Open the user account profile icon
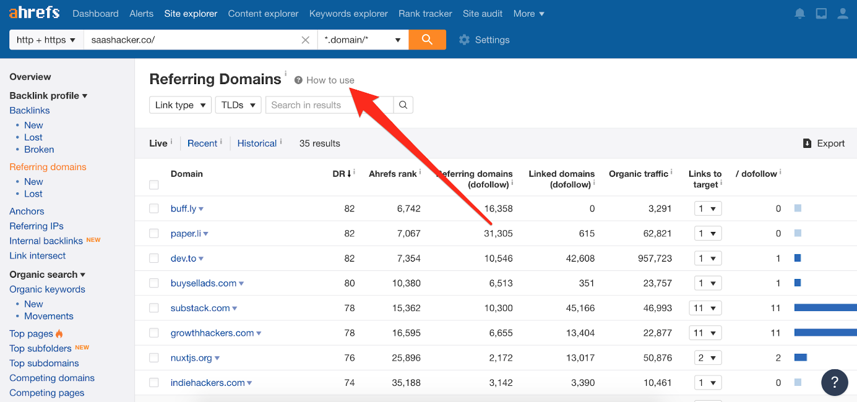The height and width of the screenshot is (402, 857). [x=842, y=14]
